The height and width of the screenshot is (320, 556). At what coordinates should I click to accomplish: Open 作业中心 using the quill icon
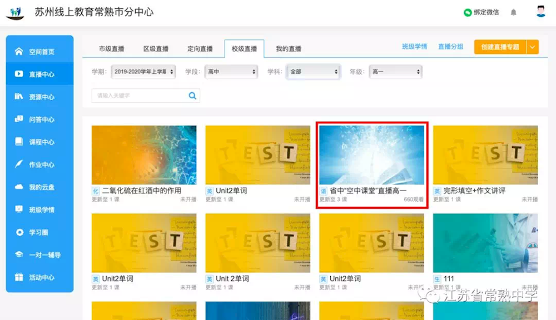[x=19, y=164]
